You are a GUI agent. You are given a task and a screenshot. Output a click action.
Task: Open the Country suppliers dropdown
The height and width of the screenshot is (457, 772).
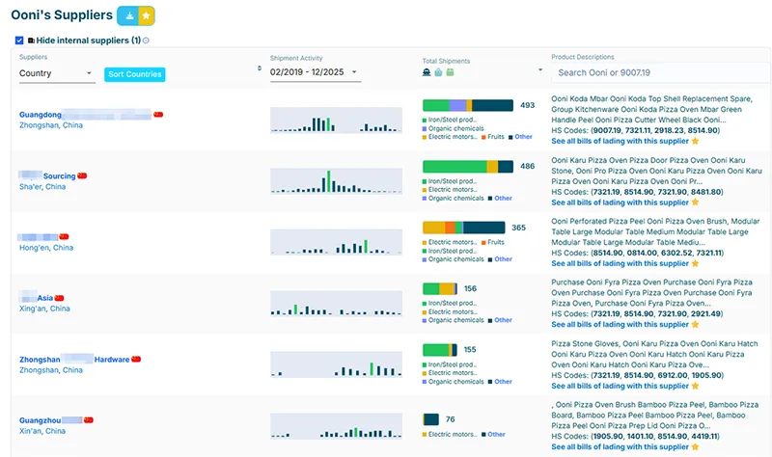(56, 73)
